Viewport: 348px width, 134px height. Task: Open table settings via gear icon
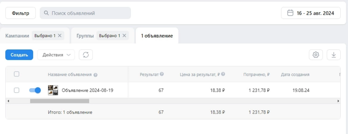point(315,55)
